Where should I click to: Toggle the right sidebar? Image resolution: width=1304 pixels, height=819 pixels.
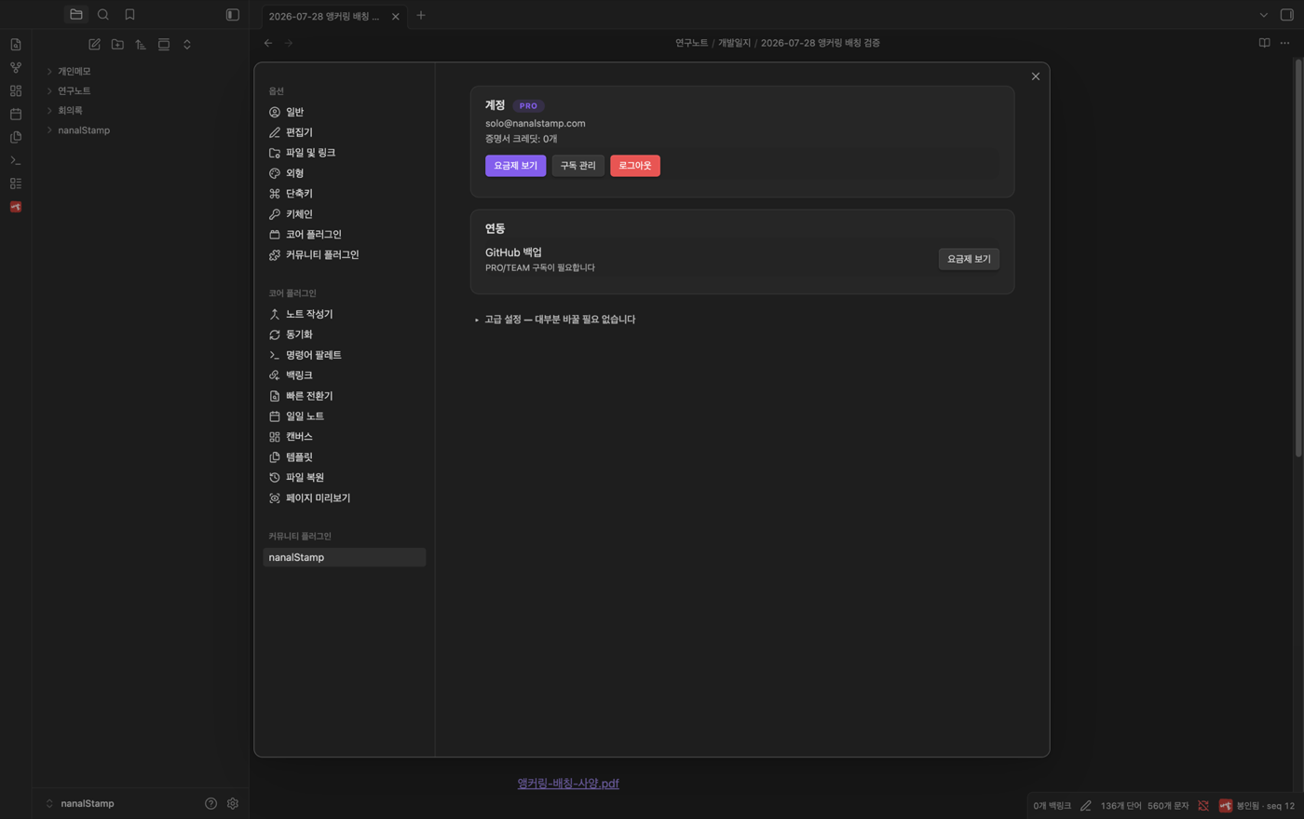point(1287,15)
